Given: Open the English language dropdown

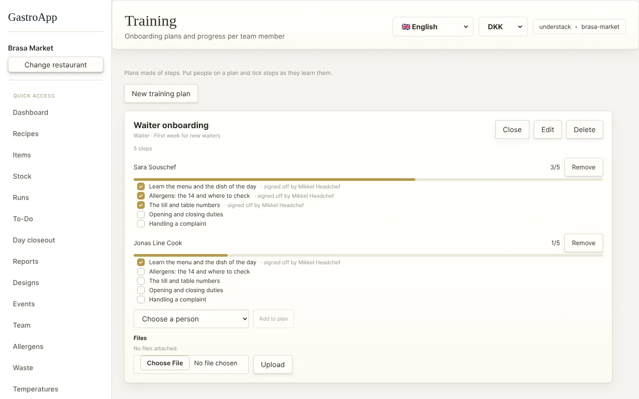Looking at the screenshot, I should tap(433, 27).
